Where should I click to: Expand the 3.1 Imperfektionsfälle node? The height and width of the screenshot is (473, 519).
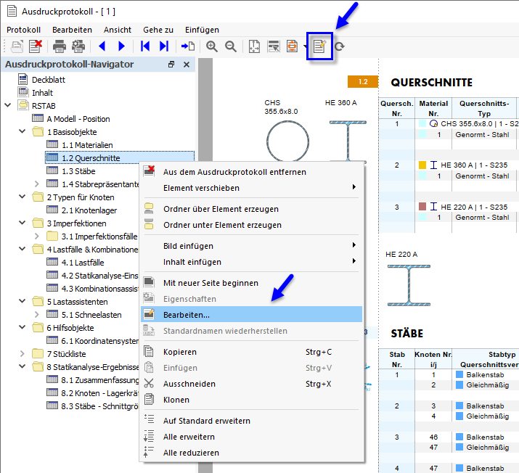(36, 236)
